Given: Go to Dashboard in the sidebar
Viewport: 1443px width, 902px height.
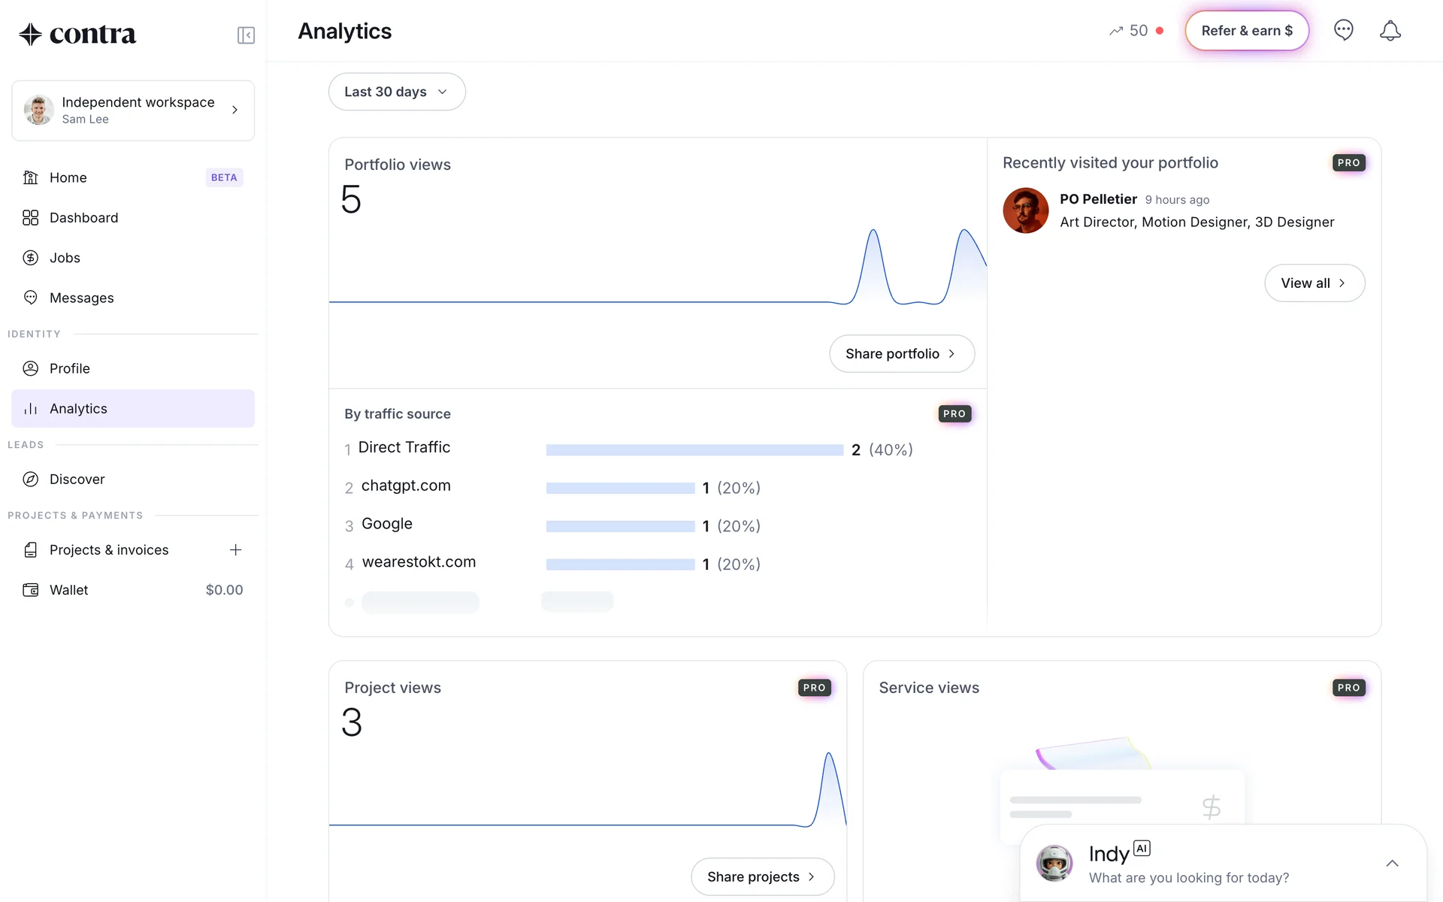Looking at the screenshot, I should click(x=83, y=218).
